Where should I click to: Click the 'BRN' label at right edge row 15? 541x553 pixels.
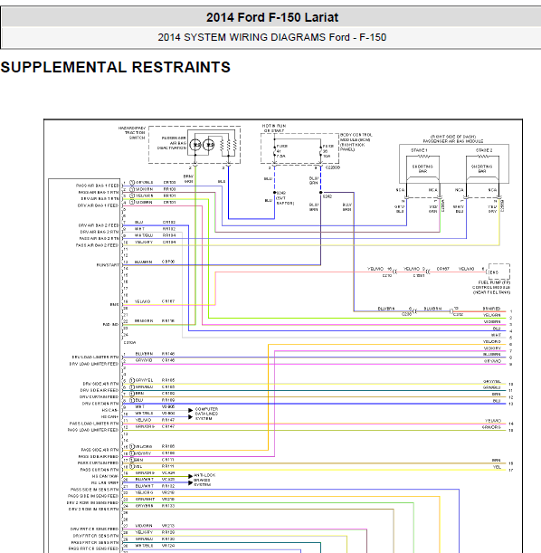coord(497,461)
